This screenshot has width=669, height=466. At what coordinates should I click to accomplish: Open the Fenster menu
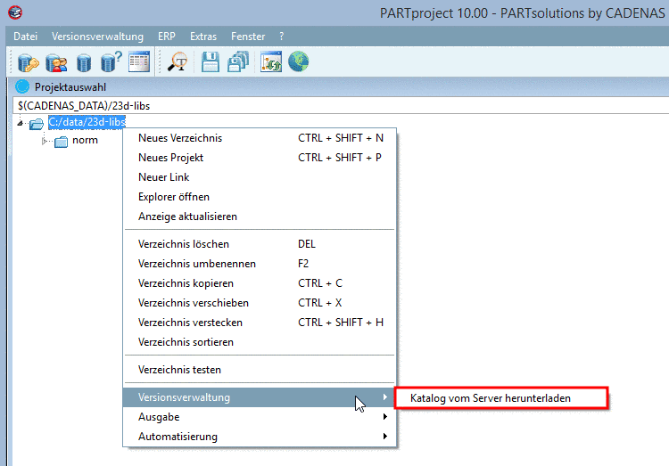point(248,37)
